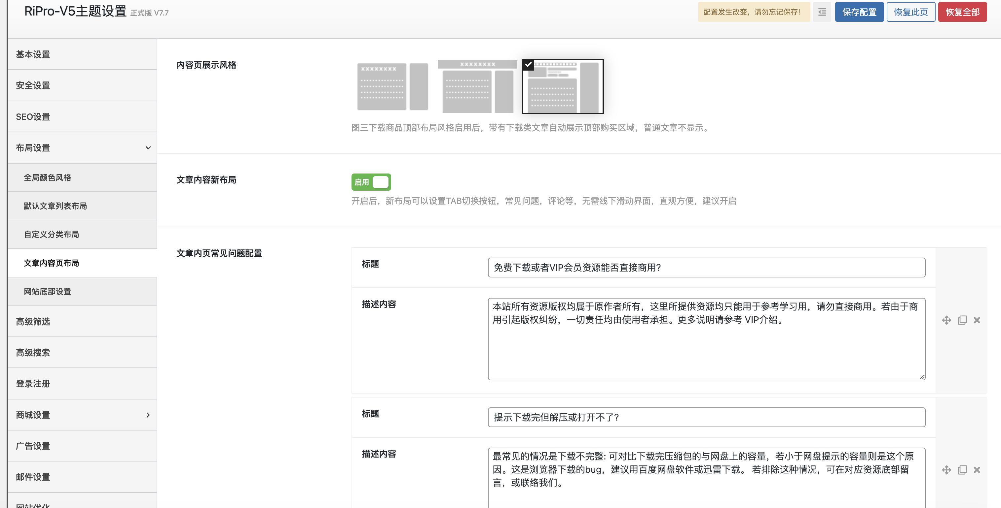This screenshot has width=1001, height=508.
Task: Duplicate the second FAQ item with copy icon
Action: [x=963, y=470]
